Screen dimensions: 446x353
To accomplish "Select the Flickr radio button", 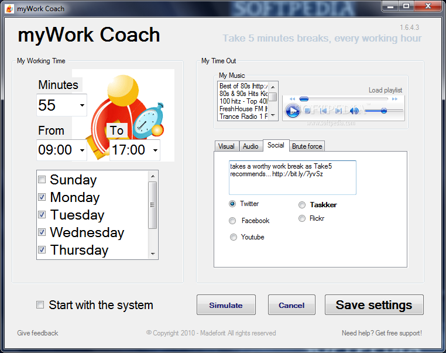I will pyautogui.click(x=302, y=218).
